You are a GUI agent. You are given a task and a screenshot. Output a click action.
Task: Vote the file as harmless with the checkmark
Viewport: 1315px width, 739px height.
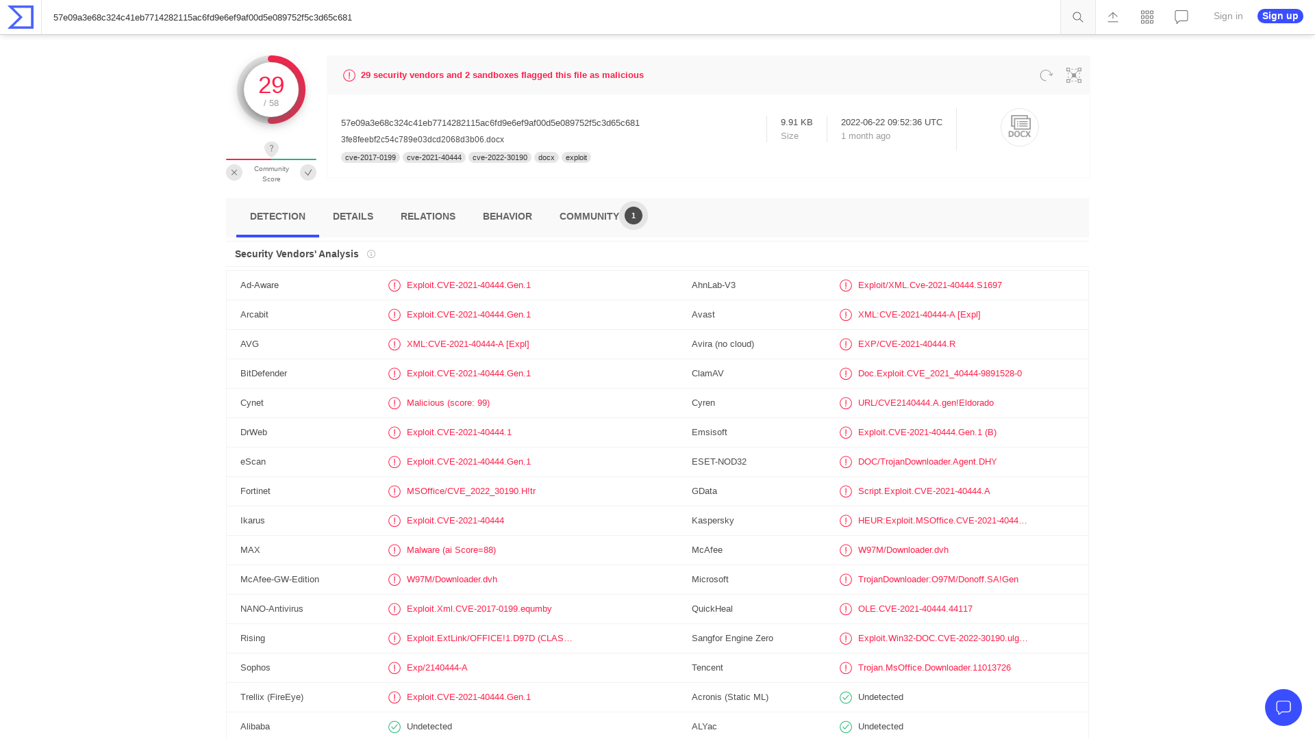pos(308,172)
